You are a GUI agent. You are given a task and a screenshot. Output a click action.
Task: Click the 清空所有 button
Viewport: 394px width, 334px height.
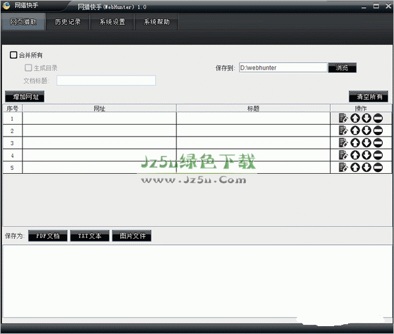pos(368,96)
